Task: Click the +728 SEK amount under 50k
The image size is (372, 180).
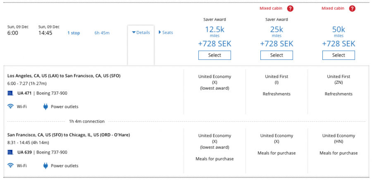Action: pyautogui.click(x=339, y=44)
